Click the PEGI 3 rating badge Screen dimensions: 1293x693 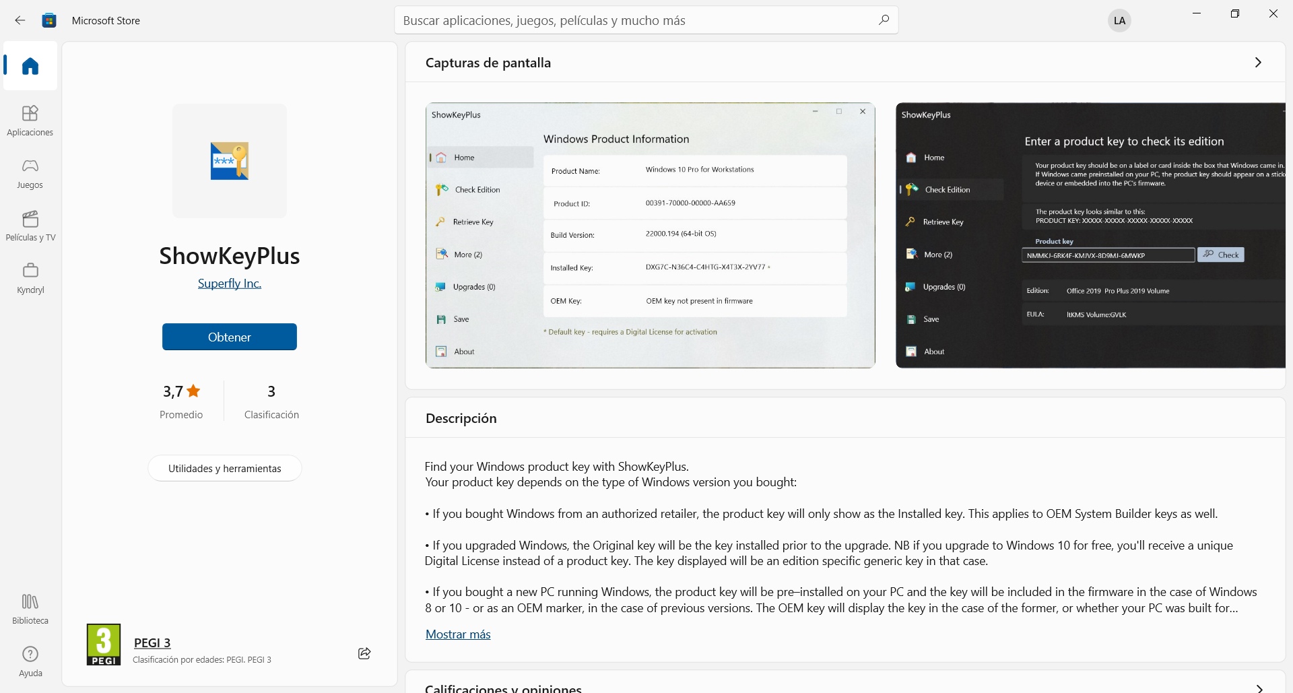tap(104, 645)
